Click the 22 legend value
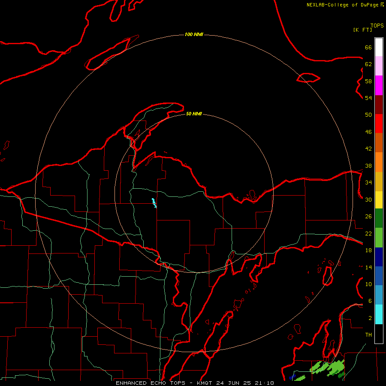 368,234
